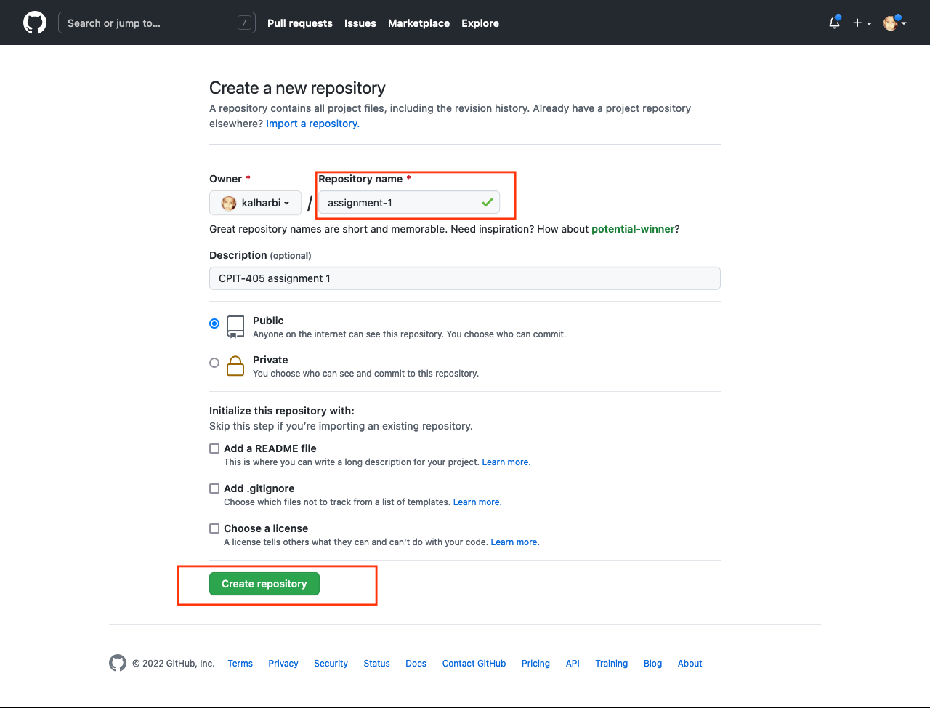
Task: Click the Create a new repository heading
Action: [x=297, y=88]
